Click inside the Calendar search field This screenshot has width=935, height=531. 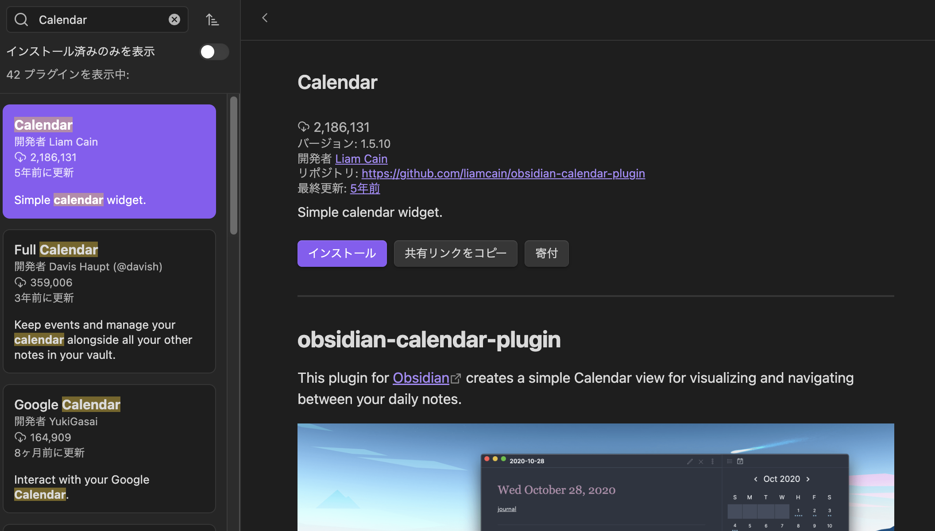[x=97, y=19]
